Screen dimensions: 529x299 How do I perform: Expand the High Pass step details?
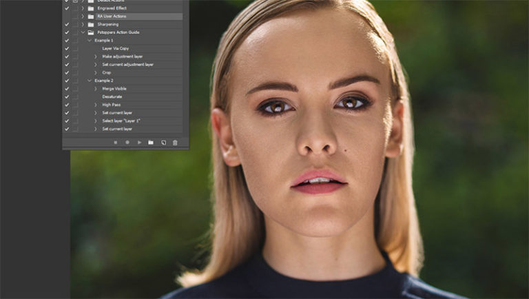click(96, 105)
